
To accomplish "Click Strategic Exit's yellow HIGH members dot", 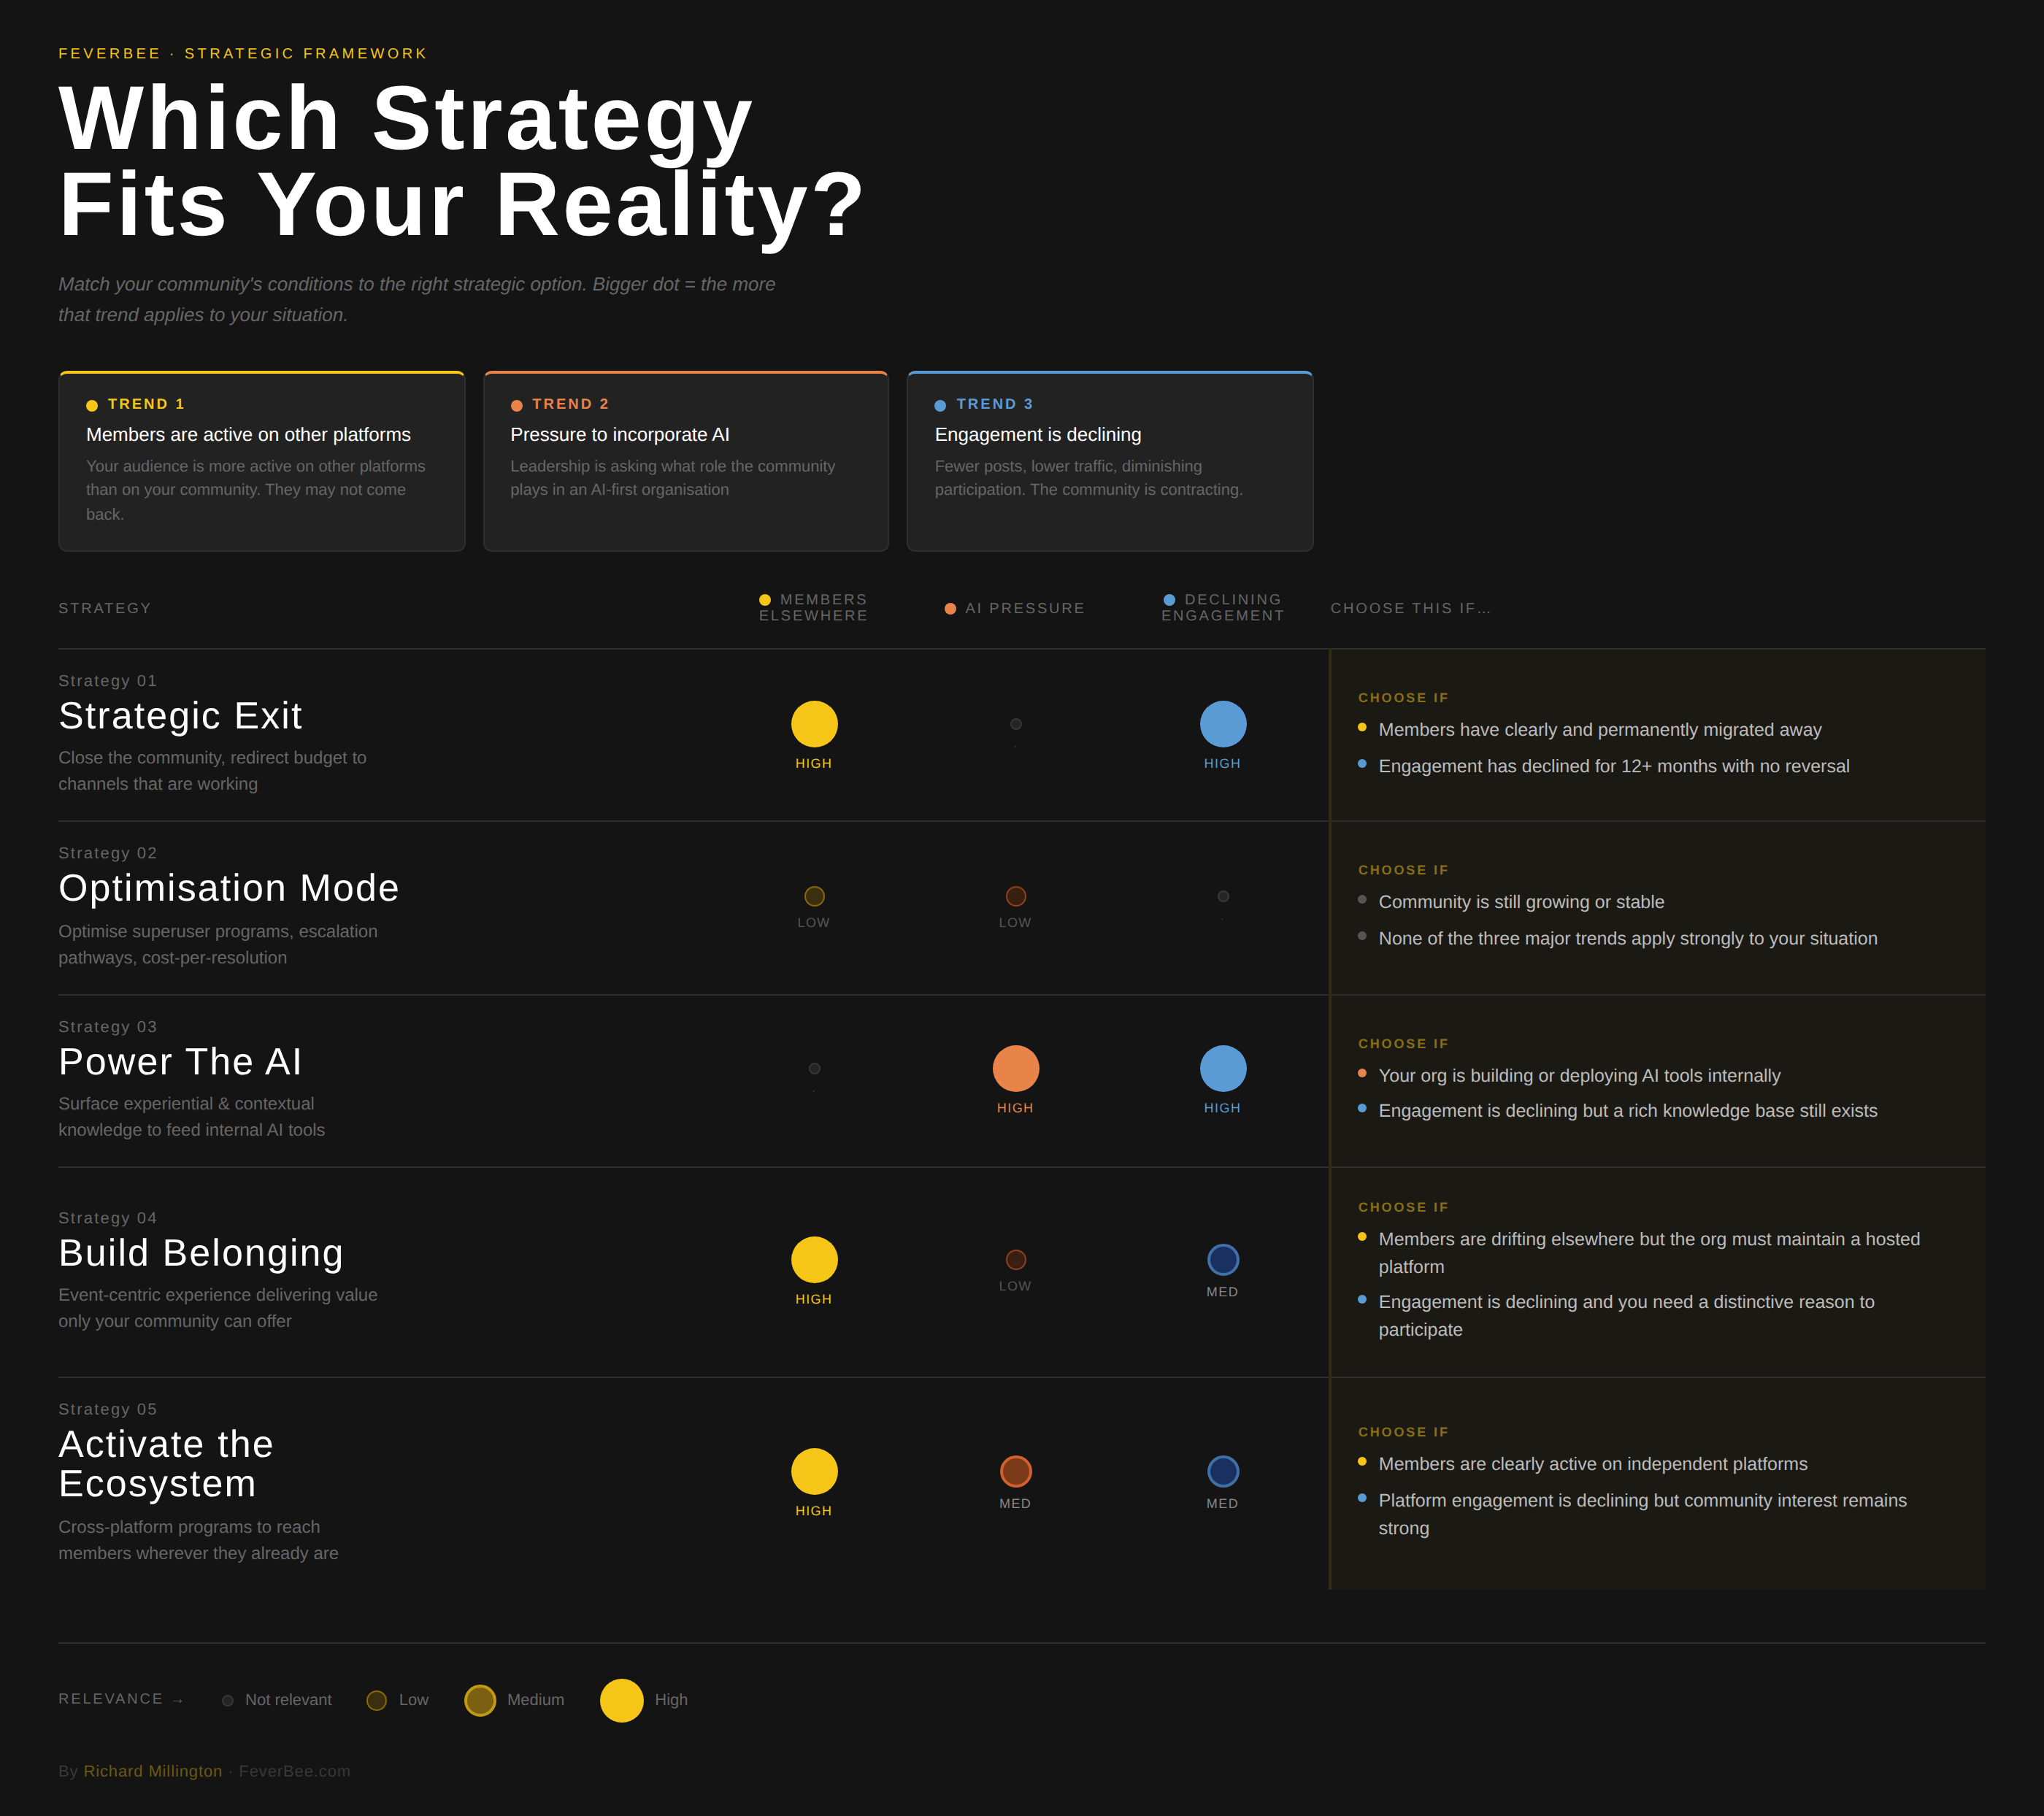I will [x=814, y=724].
